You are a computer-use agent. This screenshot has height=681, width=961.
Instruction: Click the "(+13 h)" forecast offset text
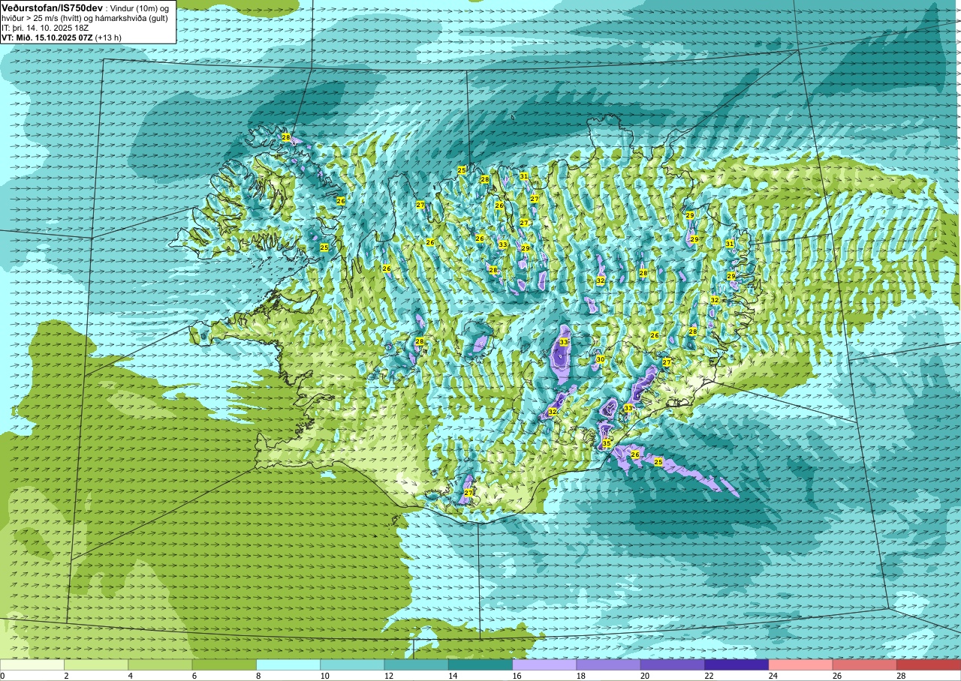[x=110, y=37]
